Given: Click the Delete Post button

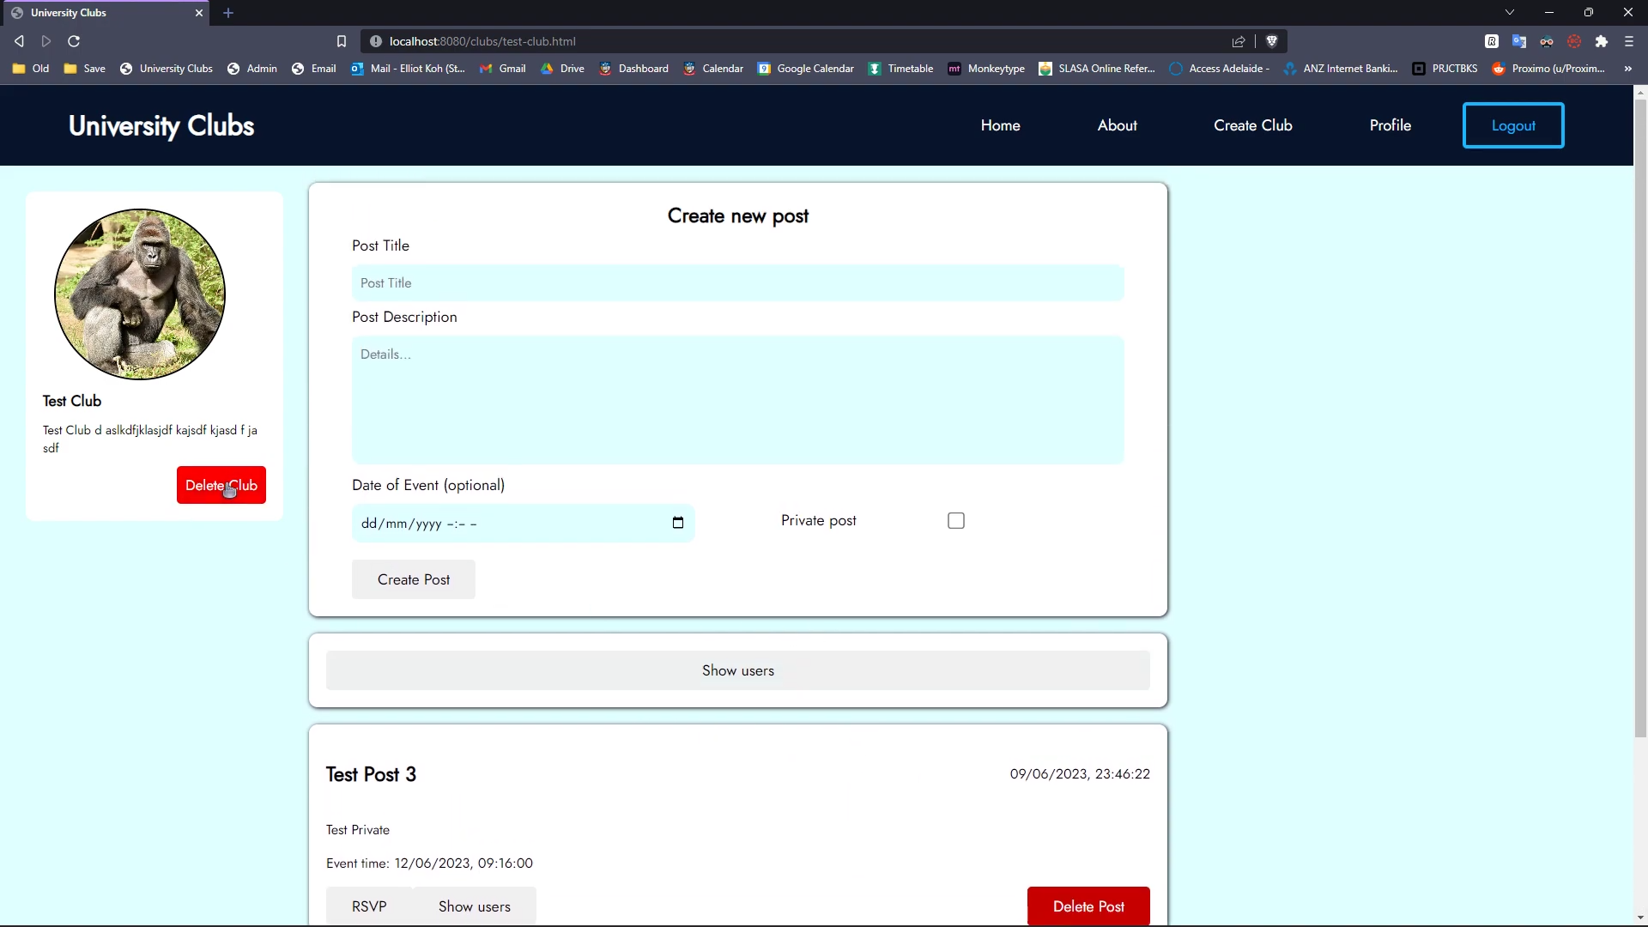Looking at the screenshot, I should [1088, 906].
